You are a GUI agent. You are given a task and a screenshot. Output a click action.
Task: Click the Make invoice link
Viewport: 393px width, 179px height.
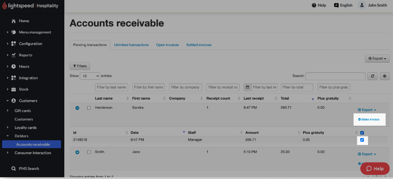point(369,119)
